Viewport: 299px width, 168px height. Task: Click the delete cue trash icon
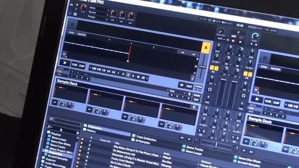[x=189, y=94]
